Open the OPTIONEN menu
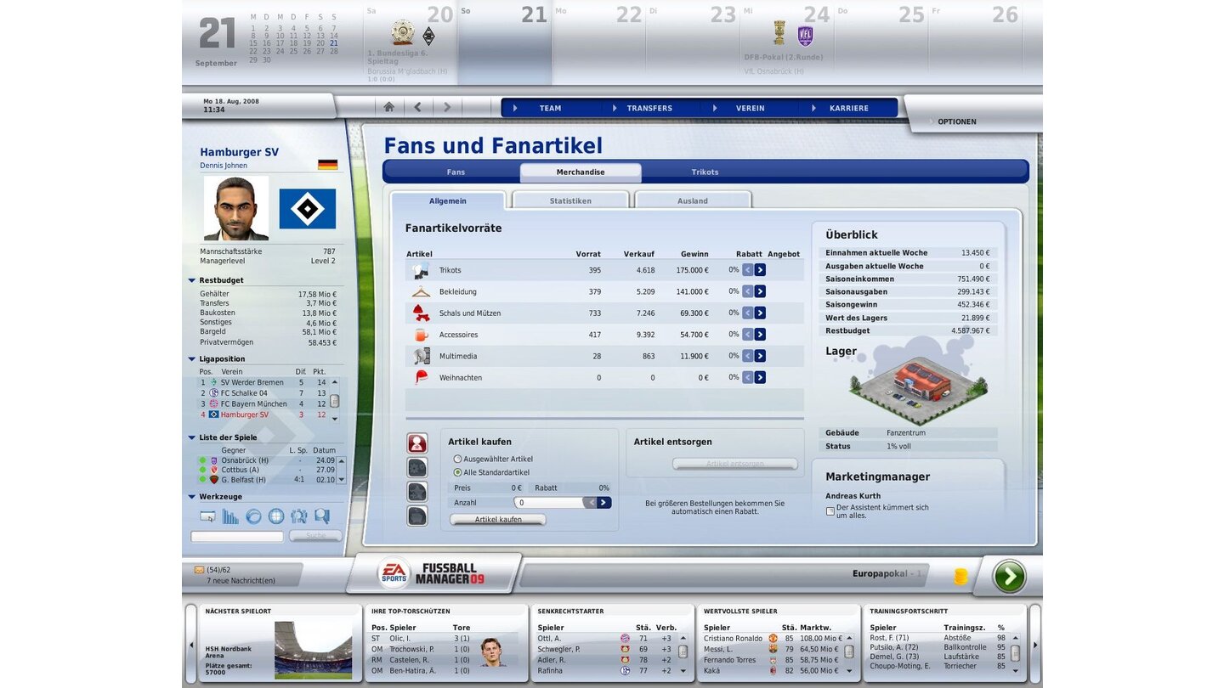The width and height of the screenshot is (1224, 688). pos(957,121)
